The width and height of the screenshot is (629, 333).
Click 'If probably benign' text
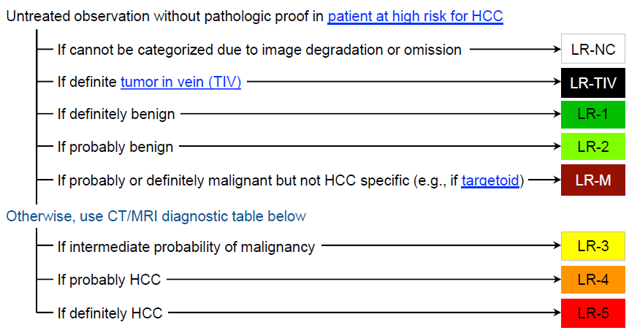point(115,147)
